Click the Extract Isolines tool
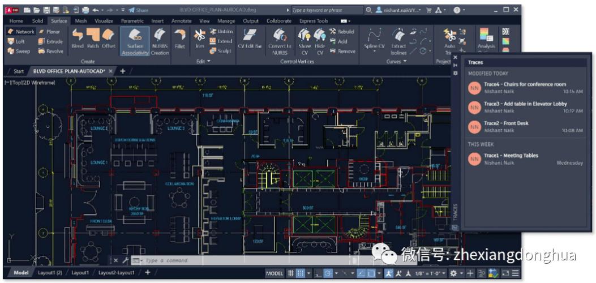 [398, 40]
